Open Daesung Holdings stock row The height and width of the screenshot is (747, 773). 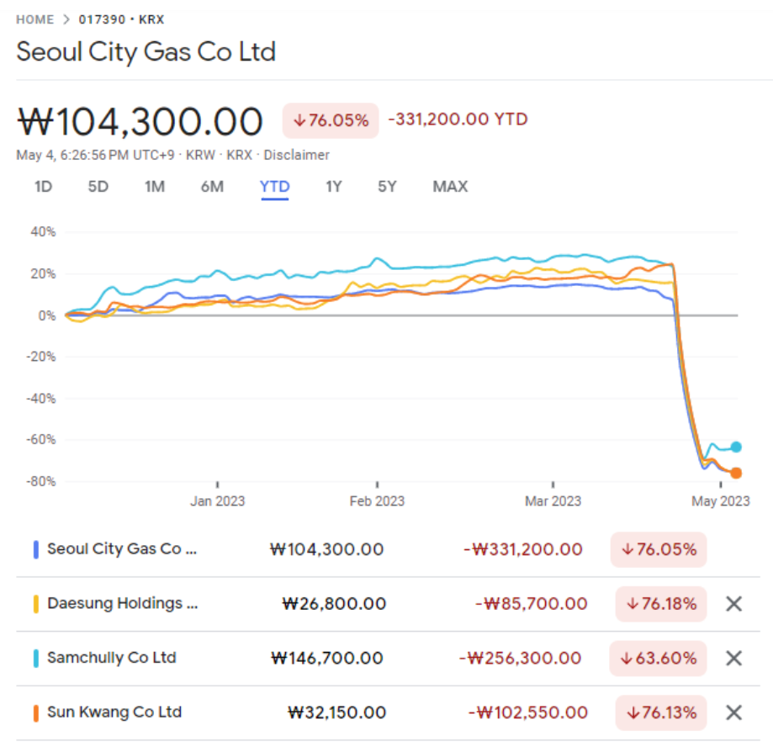(x=388, y=604)
